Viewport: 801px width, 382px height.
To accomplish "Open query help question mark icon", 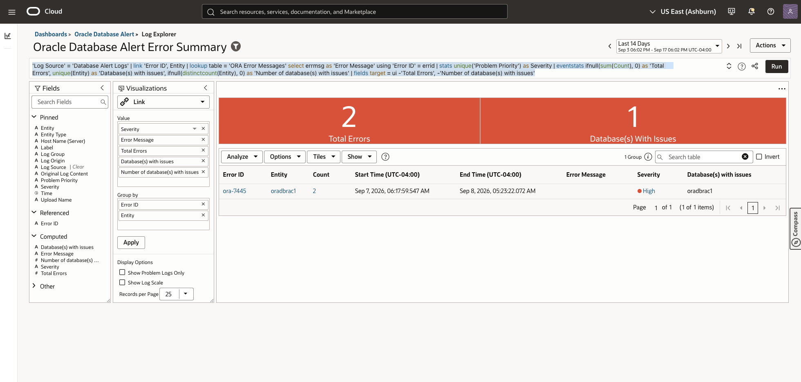I will pyautogui.click(x=742, y=67).
